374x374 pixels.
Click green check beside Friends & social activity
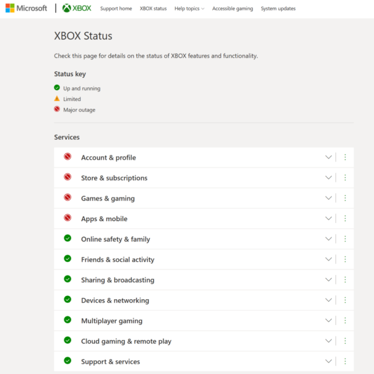click(x=68, y=259)
